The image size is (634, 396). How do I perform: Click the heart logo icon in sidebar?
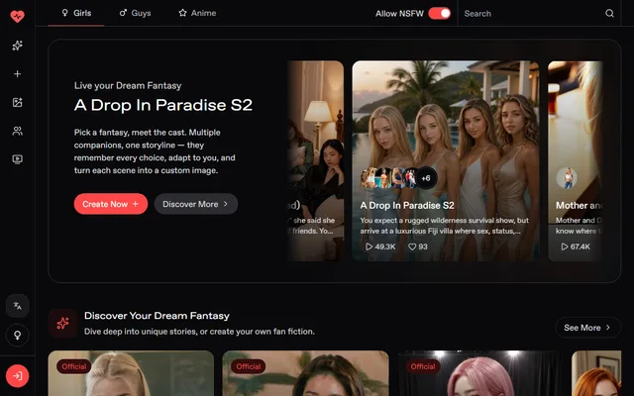coord(18,16)
